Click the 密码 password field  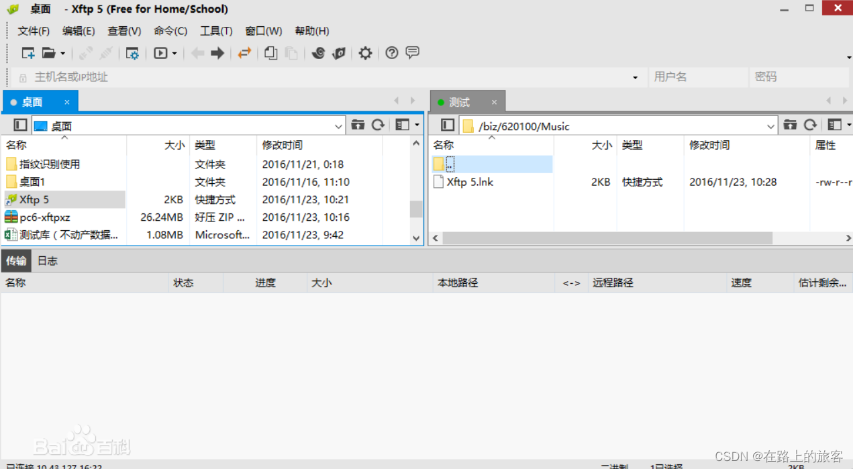click(x=801, y=77)
